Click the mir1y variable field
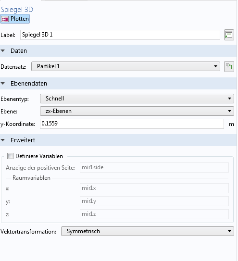Viewport: 238px width, 261px height. [x=154, y=201]
